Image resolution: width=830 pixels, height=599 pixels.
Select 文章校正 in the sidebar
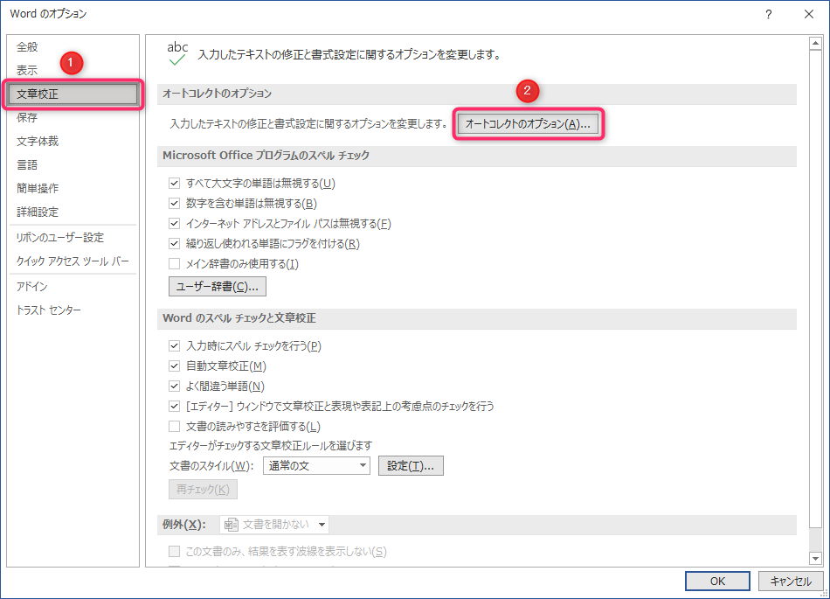click(x=73, y=94)
